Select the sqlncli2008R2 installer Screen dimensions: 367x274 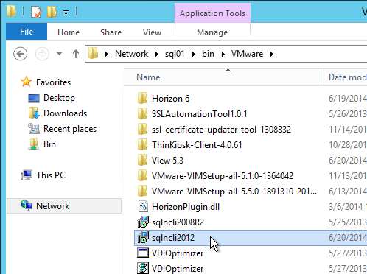[178, 222]
